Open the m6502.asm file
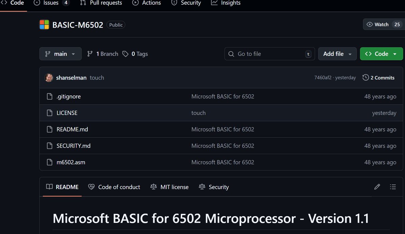405x234 pixels. pyautogui.click(x=71, y=163)
